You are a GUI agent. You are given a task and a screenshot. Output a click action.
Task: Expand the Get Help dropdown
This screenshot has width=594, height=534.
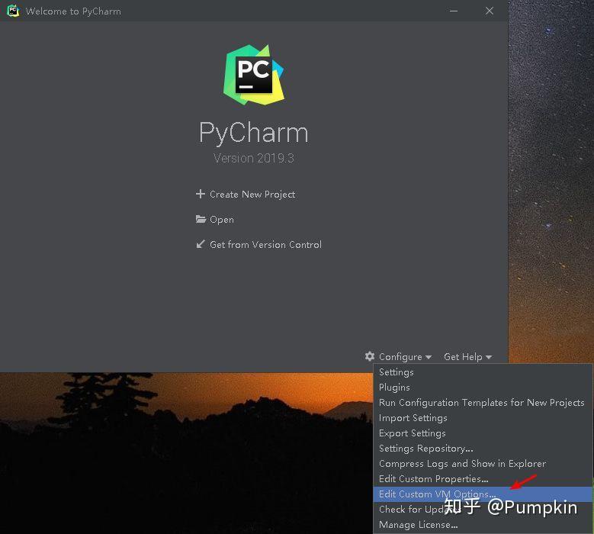(x=467, y=356)
